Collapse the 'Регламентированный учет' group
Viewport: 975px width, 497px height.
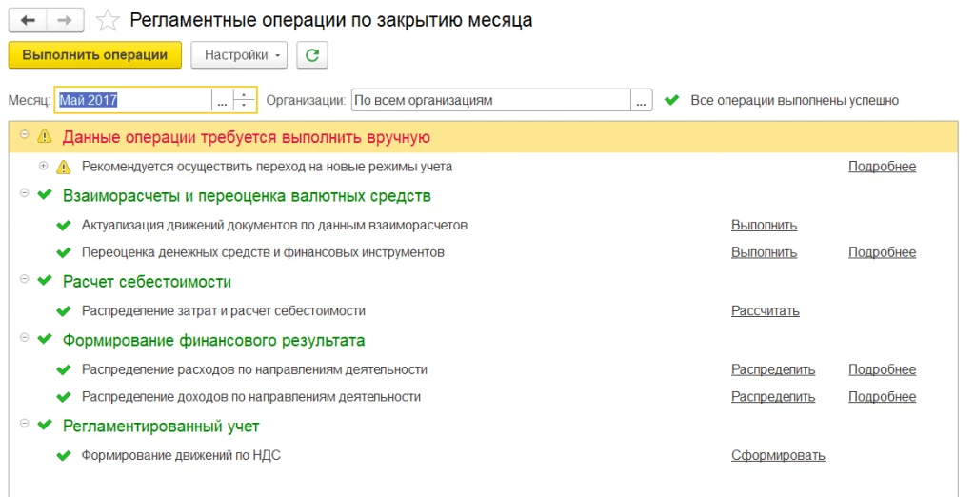(x=24, y=423)
